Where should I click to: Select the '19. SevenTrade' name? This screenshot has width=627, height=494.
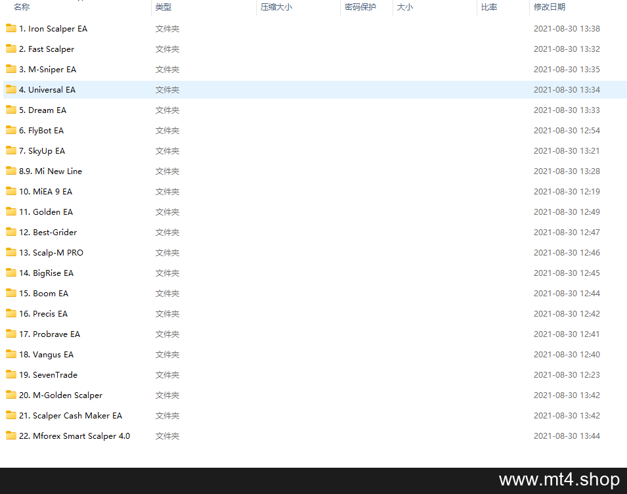click(x=49, y=375)
